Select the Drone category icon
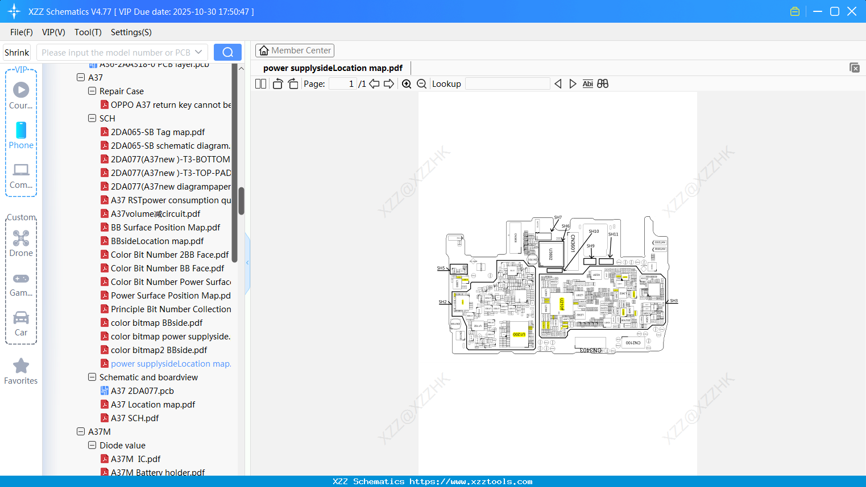This screenshot has height=487, width=866. [20, 238]
